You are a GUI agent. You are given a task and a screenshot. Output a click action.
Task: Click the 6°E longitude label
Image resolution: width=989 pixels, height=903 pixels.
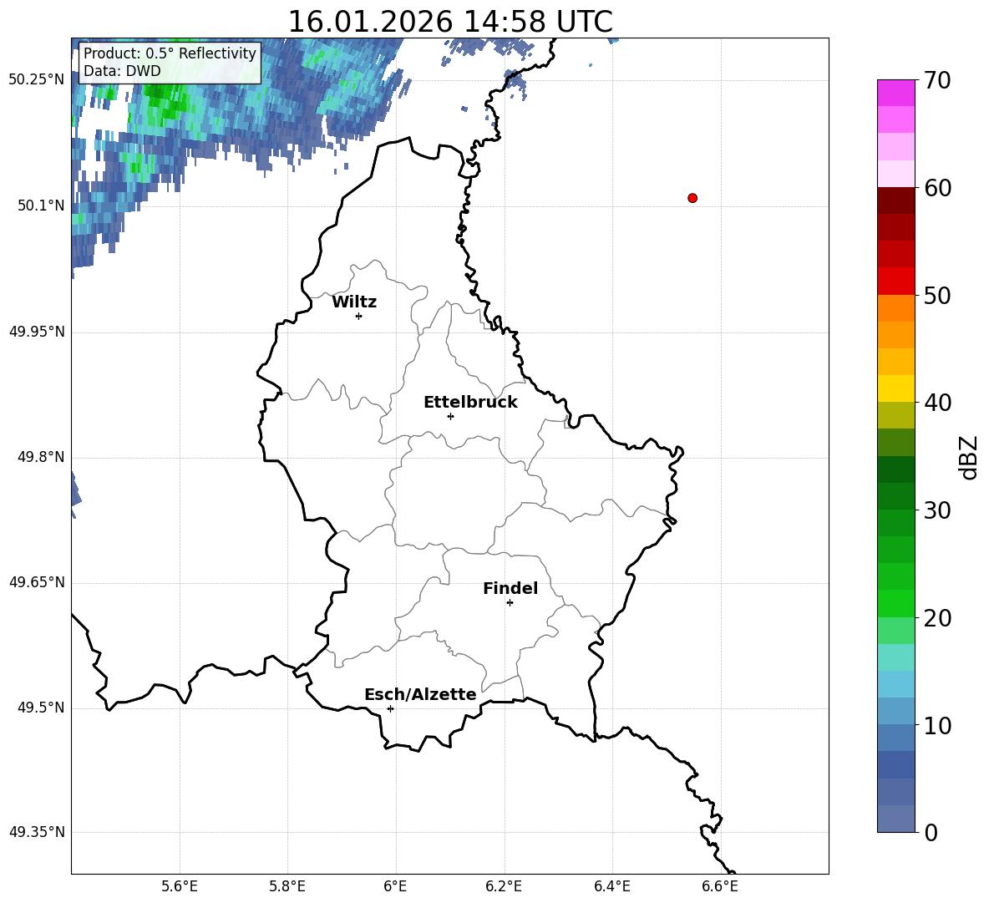pyautogui.click(x=395, y=887)
